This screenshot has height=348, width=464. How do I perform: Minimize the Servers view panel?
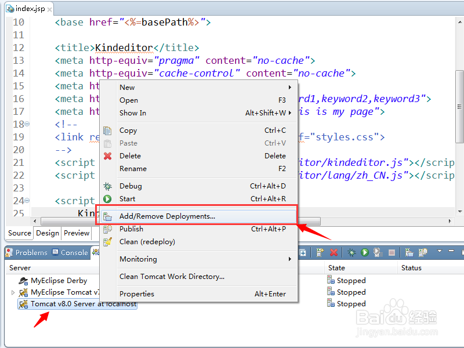451,251
